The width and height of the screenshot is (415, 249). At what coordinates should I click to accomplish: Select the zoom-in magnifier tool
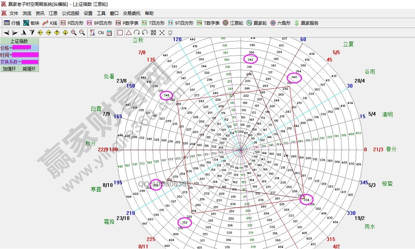(x=73, y=32)
